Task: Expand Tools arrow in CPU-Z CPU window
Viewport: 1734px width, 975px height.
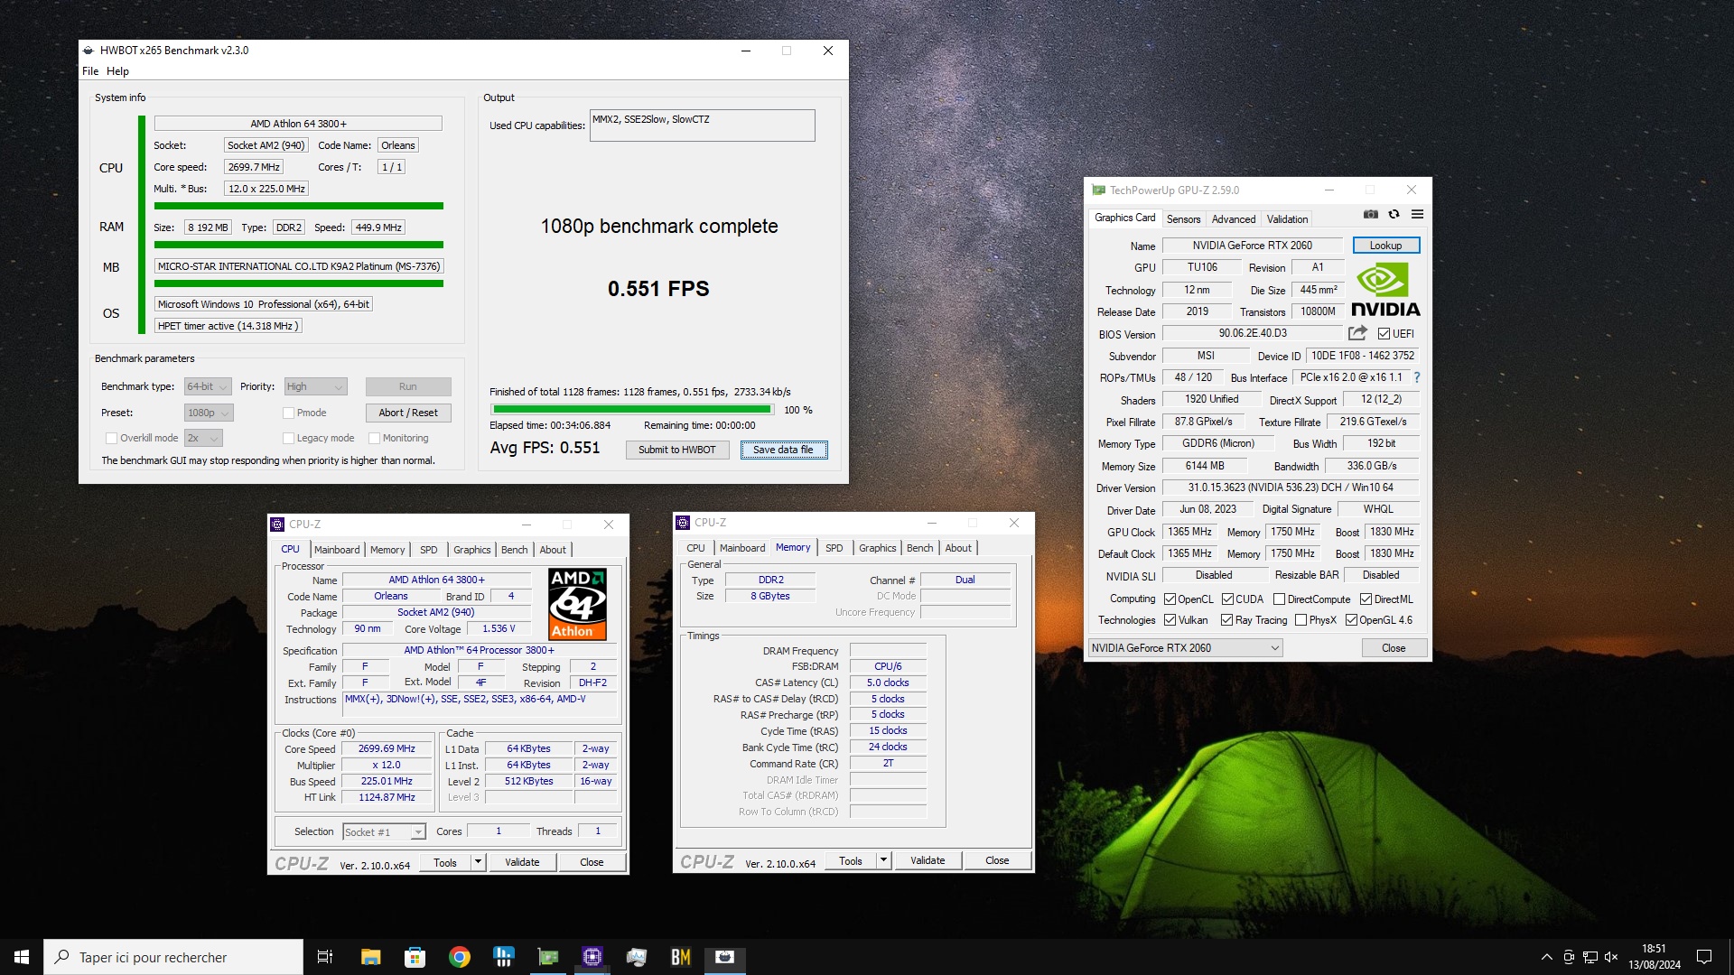Action: (x=478, y=862)
